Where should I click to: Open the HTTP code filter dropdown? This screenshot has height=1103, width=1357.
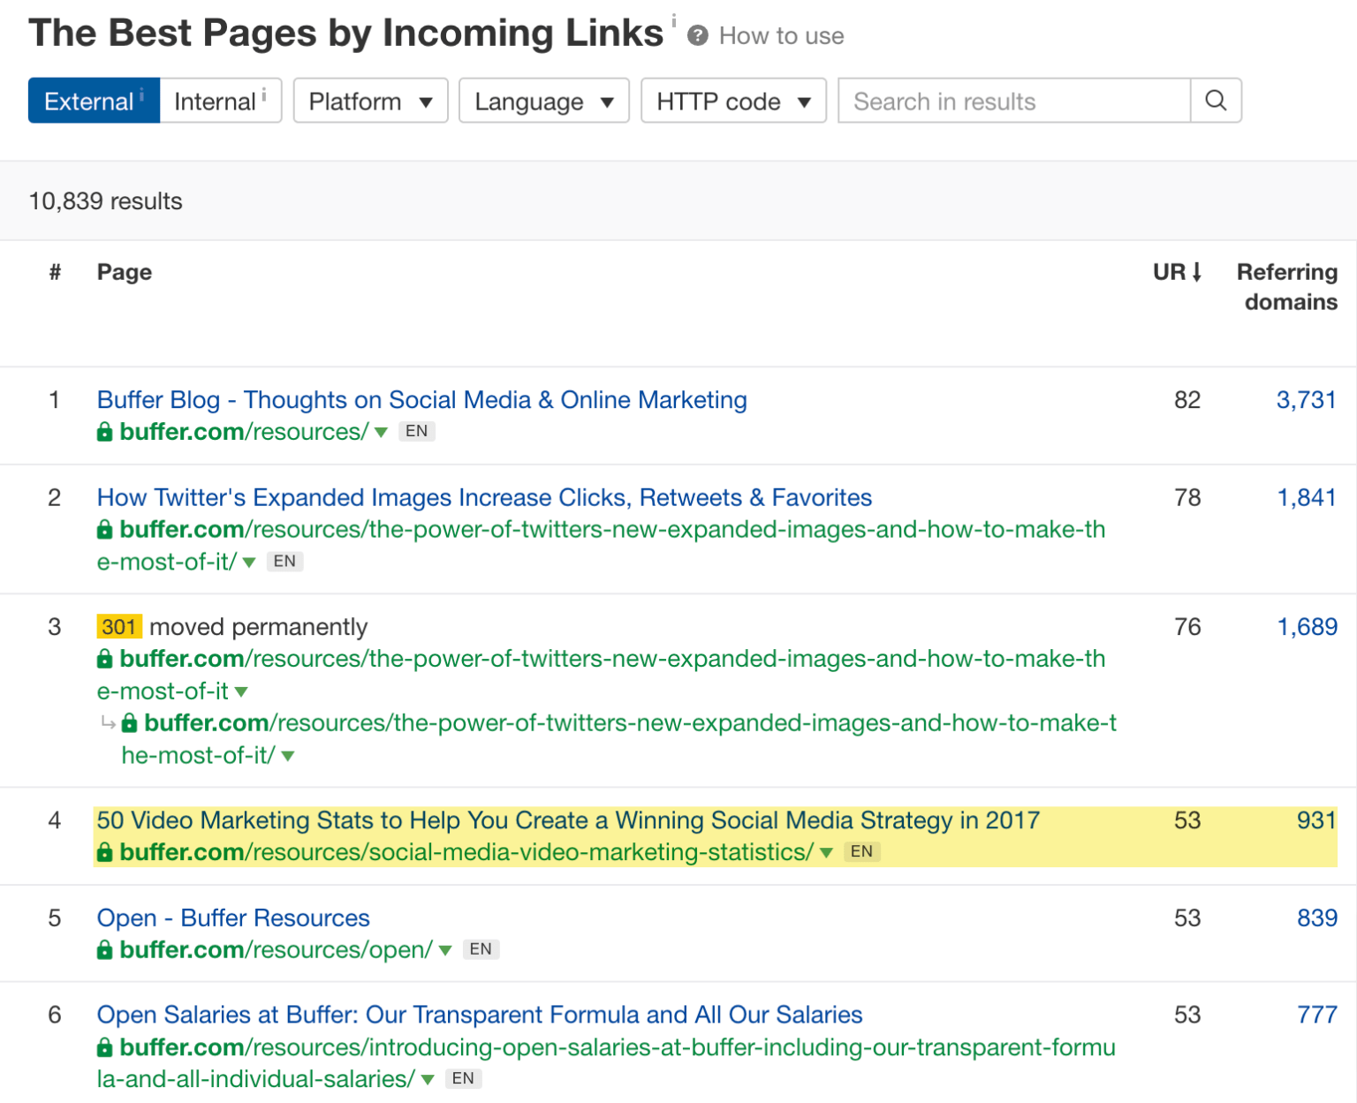[733, 101]
